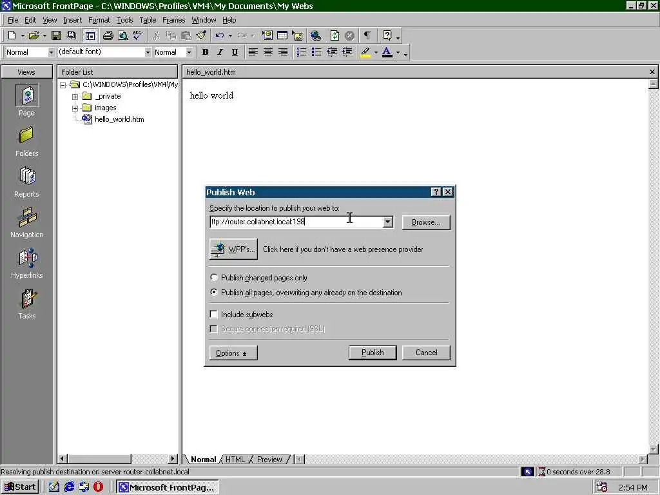This screenshot has height=495, width=660.
Task: Click the Numbered List icon
Action: (302, 52)
